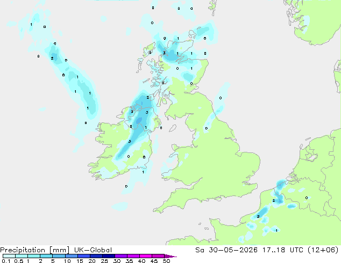
Task: Click the legend label '40'
Action: 141,261
